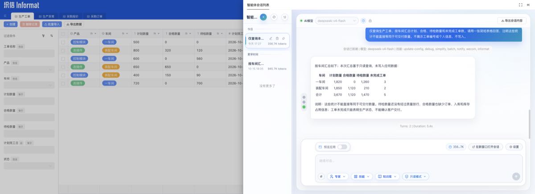
Task: Check the row with planned quantity 720
Action: click(x=63, y=83)
